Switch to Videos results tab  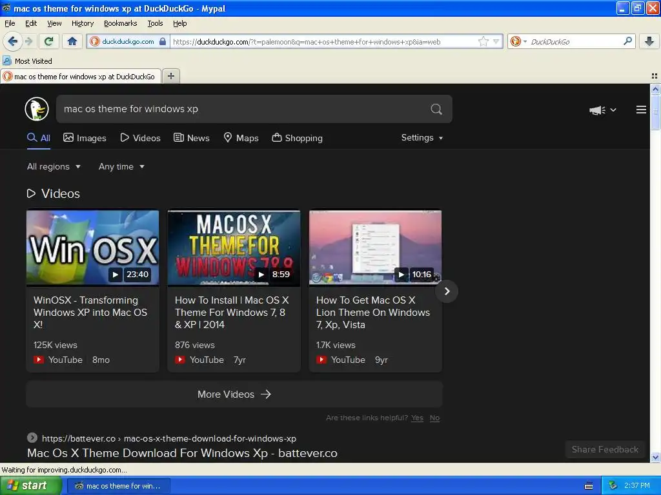pyautogui.click(x=140, y=138)
